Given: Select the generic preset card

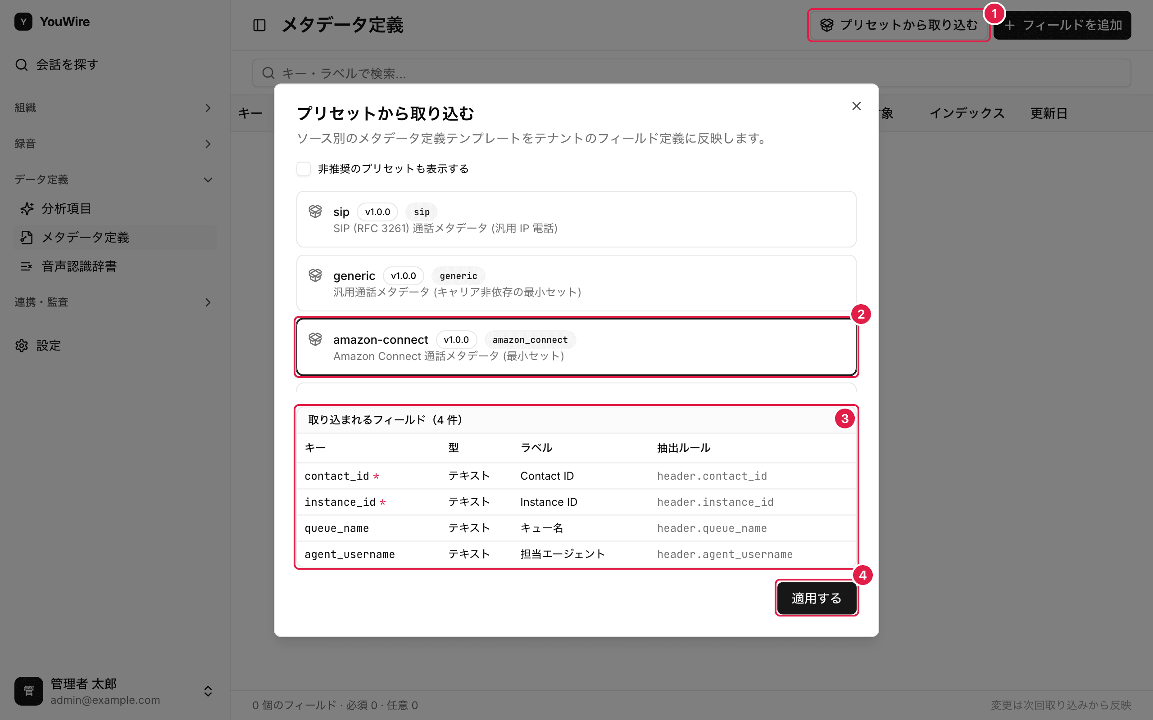Looking at the screenshot, I should 576,283.
